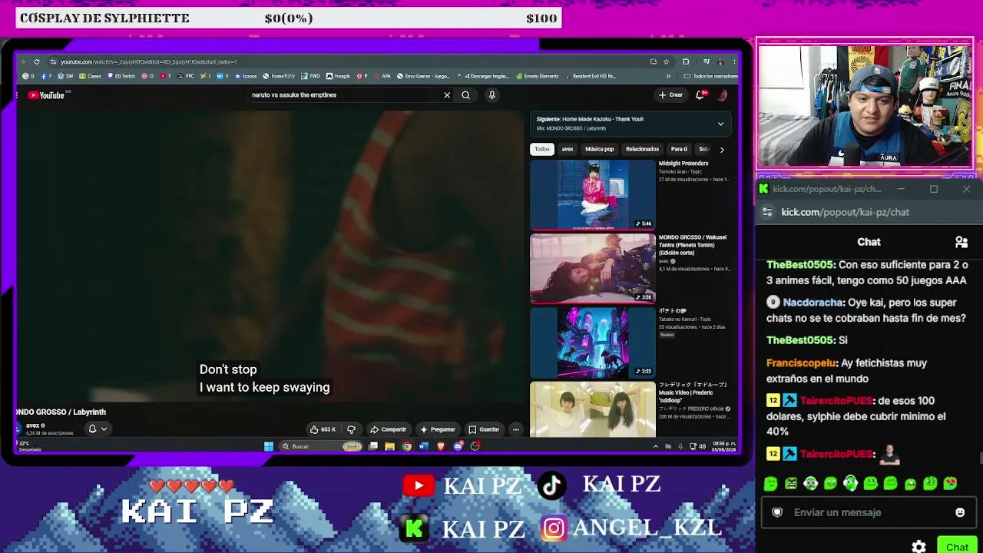Expand the notification options chevron beside the bell
Image resolution: width=983 pixels, height=553 pixels.
[x=104, y=429]
